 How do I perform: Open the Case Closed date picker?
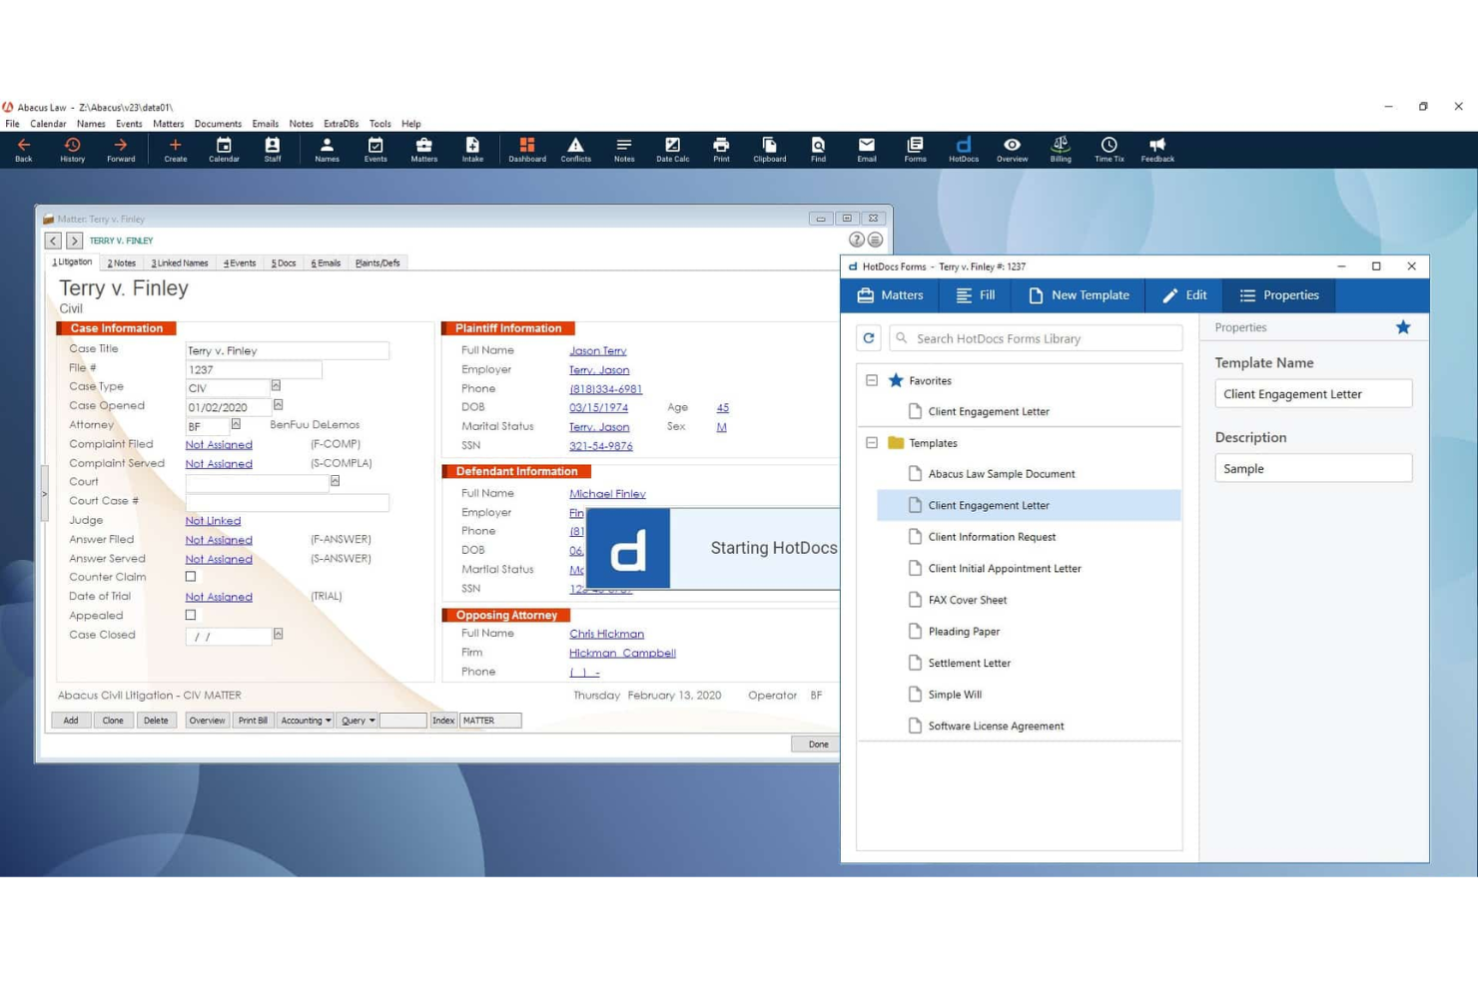click(x=278, y=634)
